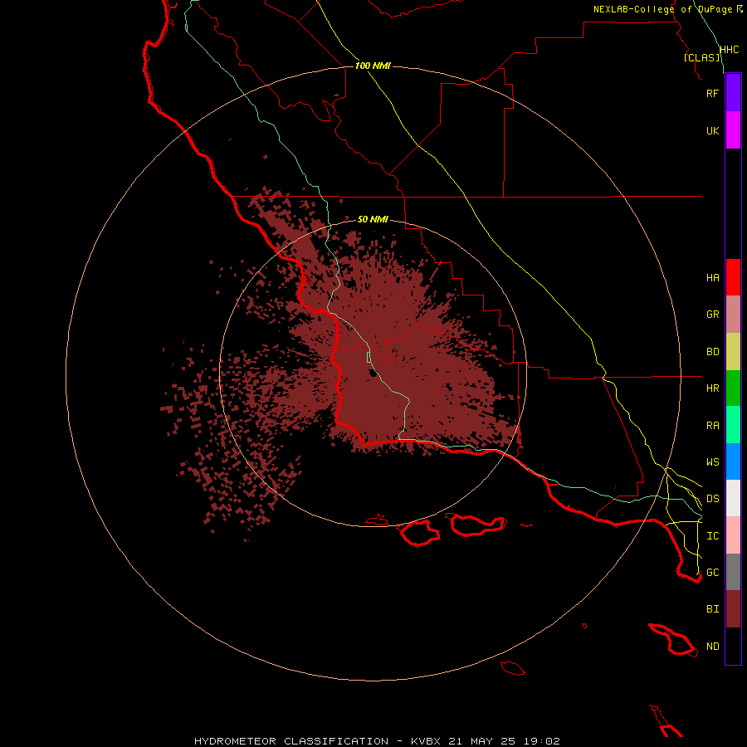
Task: Click the HA legend label
Action: pos(712,278)
